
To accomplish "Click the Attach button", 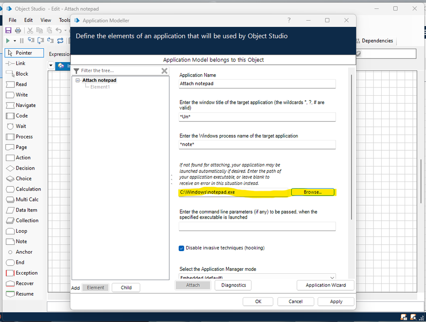I will pos(193,285).
